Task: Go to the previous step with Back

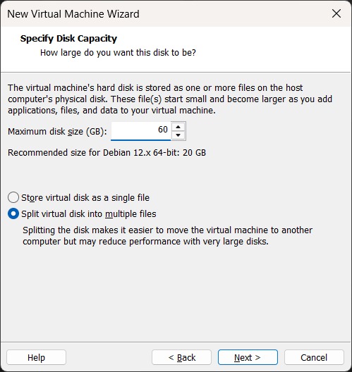Action: coord(182,357)
